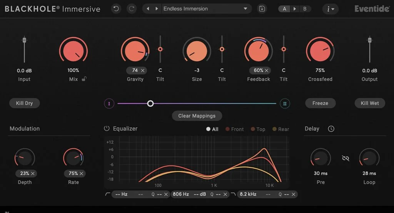Select the Top EQ channel option
Image resolution: width=394 pixels, height=213 pixels.
pos(258,129)
